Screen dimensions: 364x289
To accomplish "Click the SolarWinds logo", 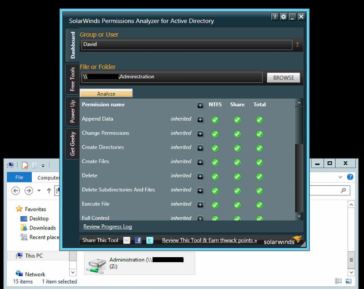I will pos(283,240).
